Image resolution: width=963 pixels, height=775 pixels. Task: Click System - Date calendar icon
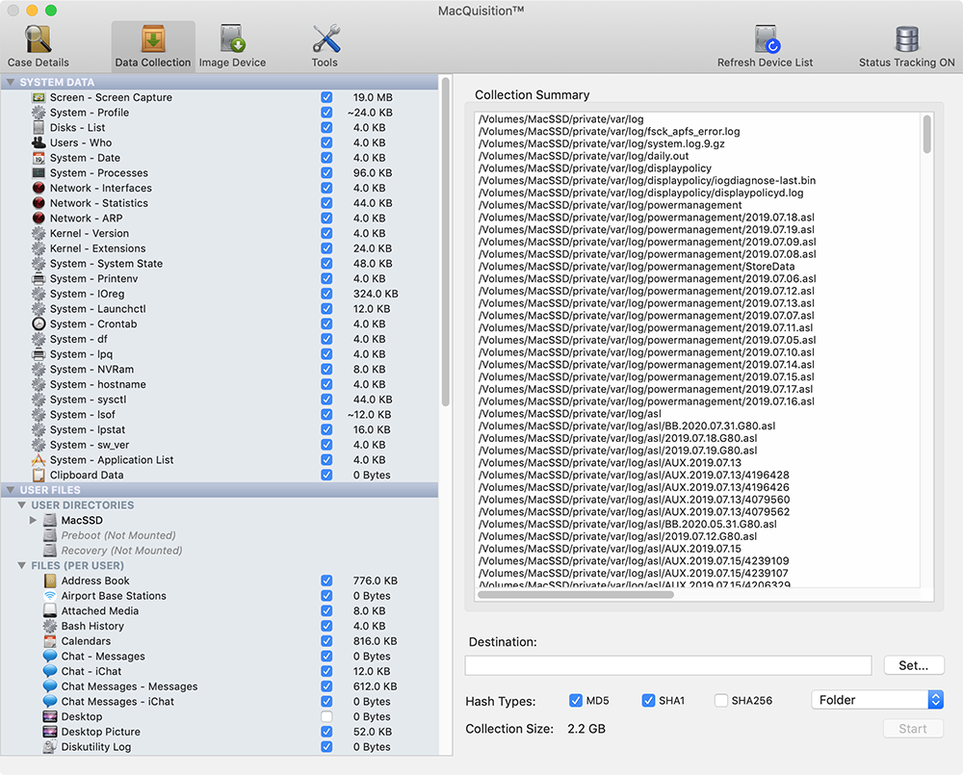pos(39,158)
